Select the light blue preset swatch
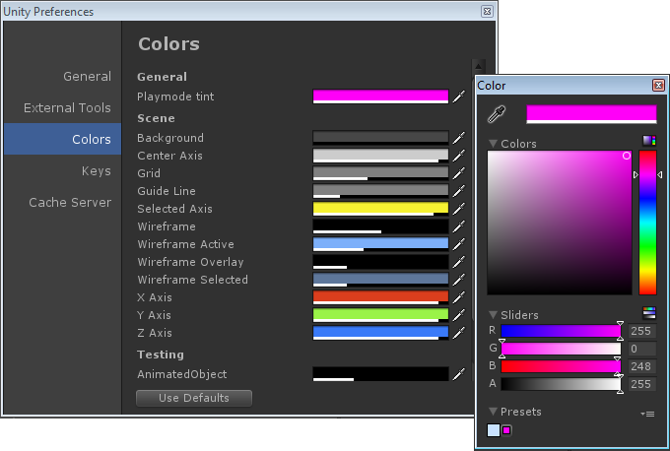 [494, 429]
